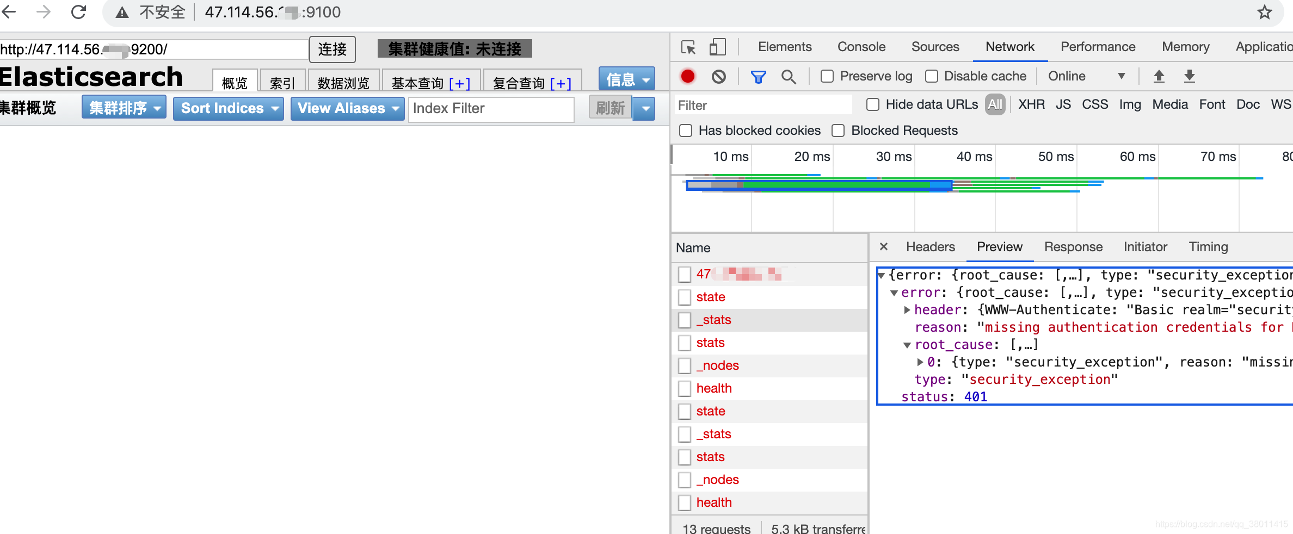Check Hide data URLs
Image resolution: width=1293 pixels, height=534 pixels.
873,104
